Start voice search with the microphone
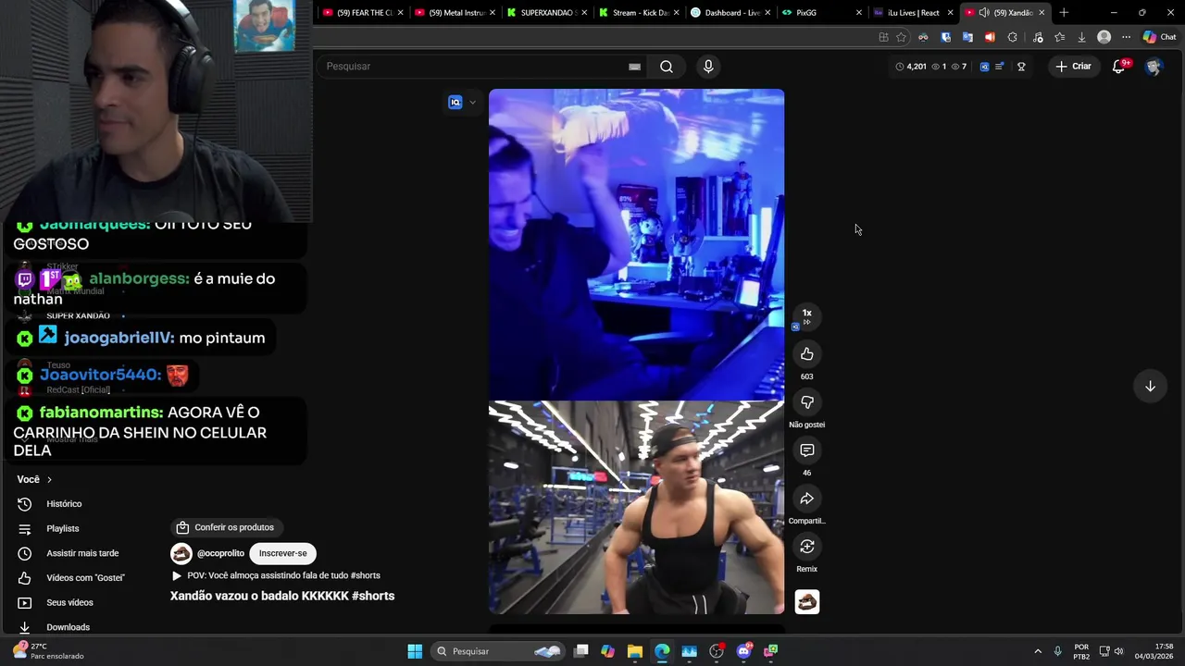This screenshot has height=666, width=1185. 708,67
